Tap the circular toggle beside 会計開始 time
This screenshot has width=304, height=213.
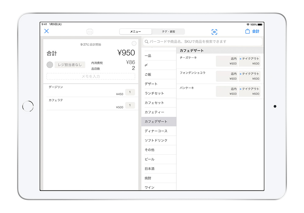click(134, 44)
